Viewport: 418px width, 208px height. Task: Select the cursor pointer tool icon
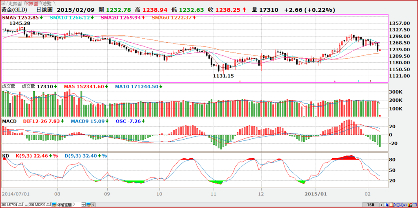386,205
